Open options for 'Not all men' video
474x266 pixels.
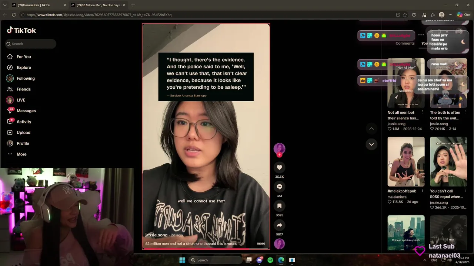(423, 112)
